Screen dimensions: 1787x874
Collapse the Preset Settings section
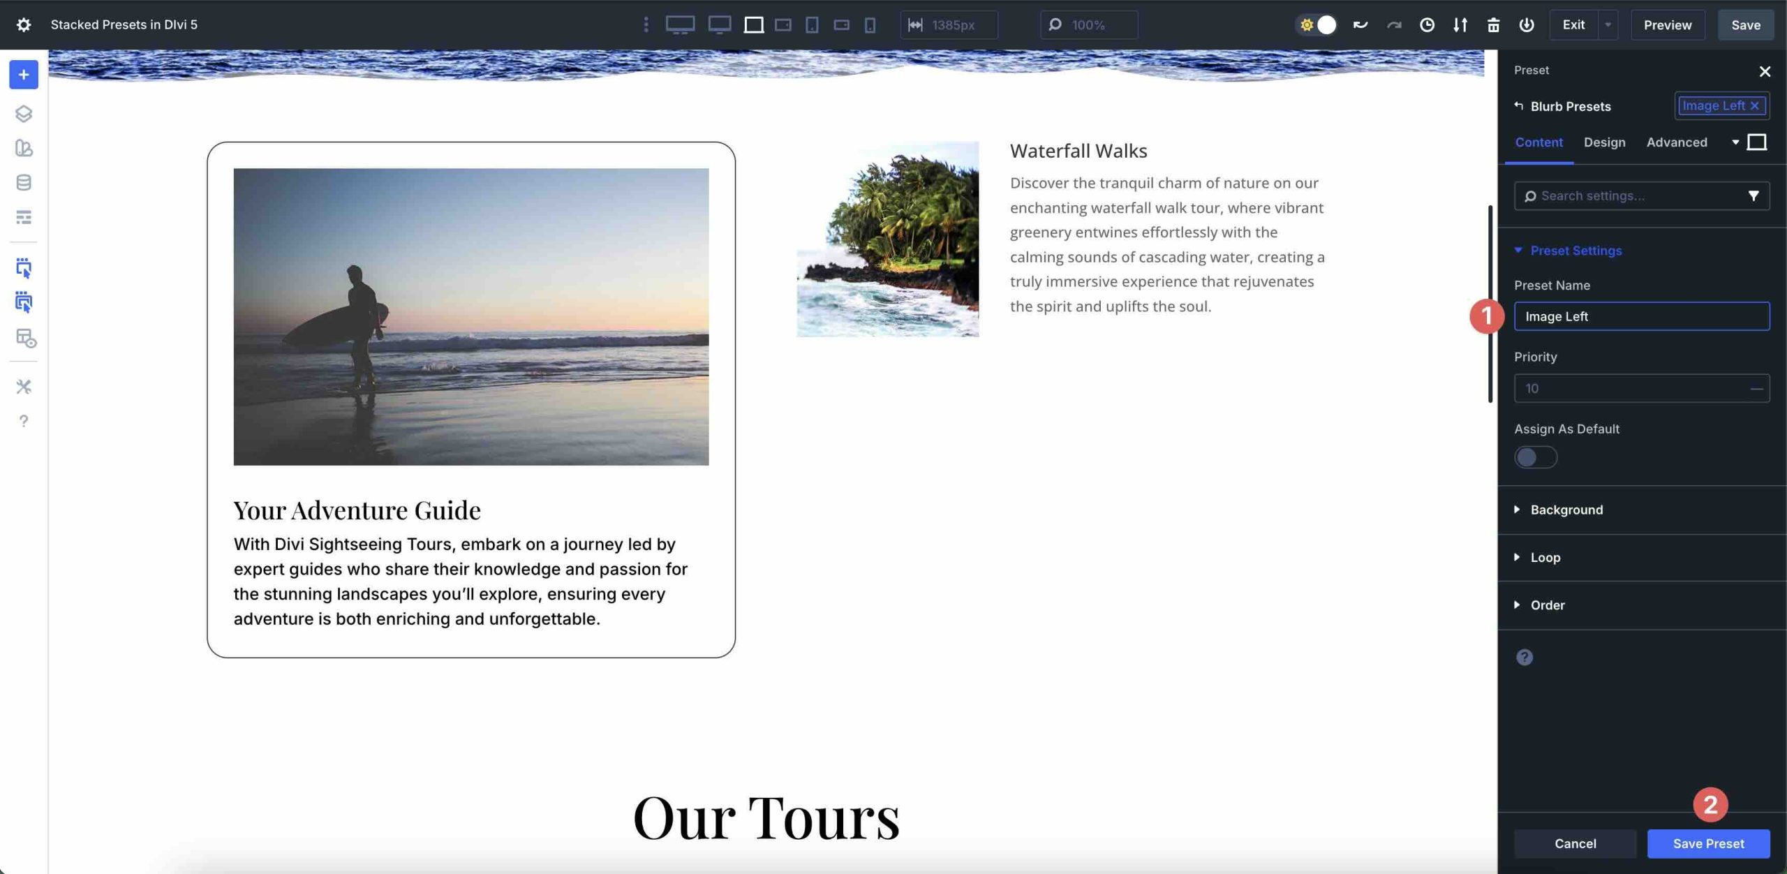[1575, 250]
